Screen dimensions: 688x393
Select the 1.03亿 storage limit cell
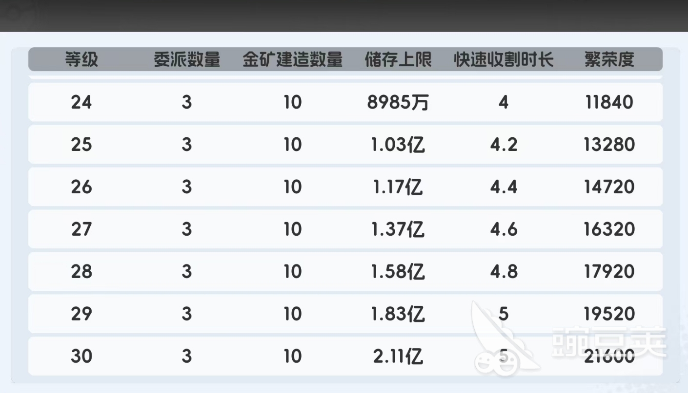(398, 145)
